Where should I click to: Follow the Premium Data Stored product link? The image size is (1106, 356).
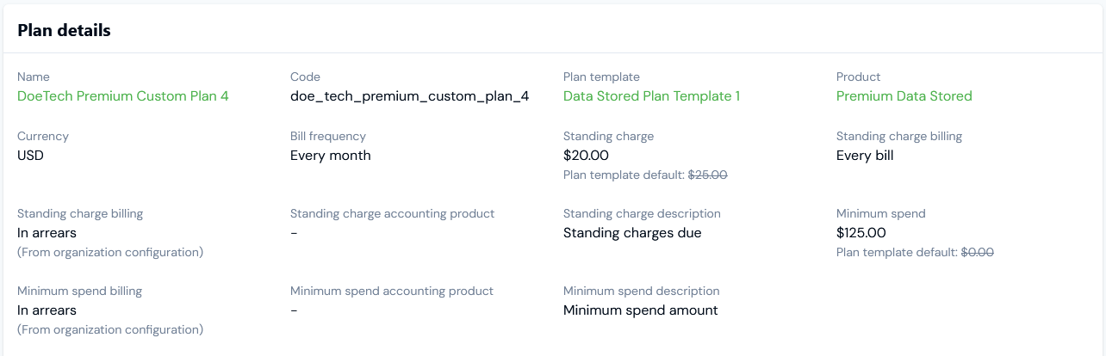pyautogui.click(x=904, y=96)
